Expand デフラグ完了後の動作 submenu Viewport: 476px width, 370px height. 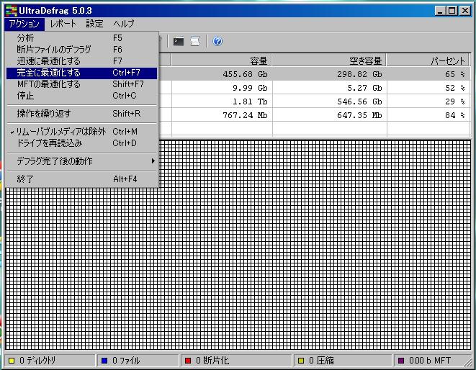pos(81,161)
